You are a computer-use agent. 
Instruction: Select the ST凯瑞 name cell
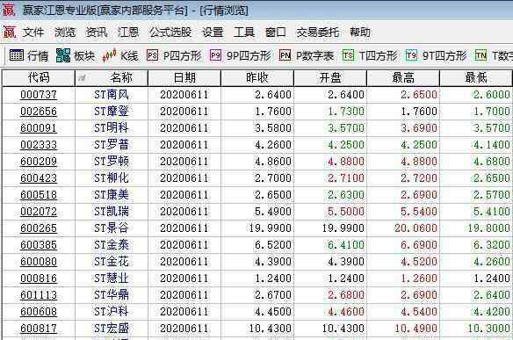112,212
